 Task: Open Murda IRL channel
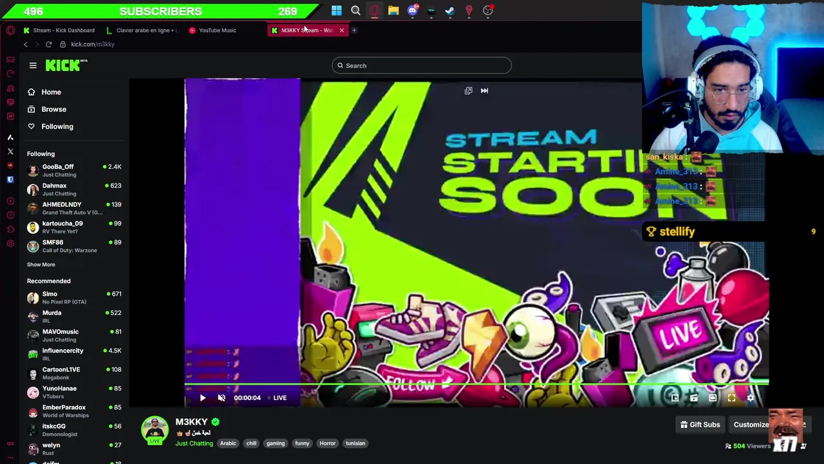tap(74, 316)
